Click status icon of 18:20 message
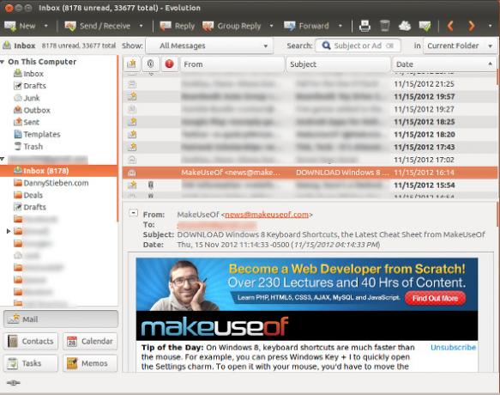The height and width of the screenshot is (395, 500). click(x=132, y=135)
